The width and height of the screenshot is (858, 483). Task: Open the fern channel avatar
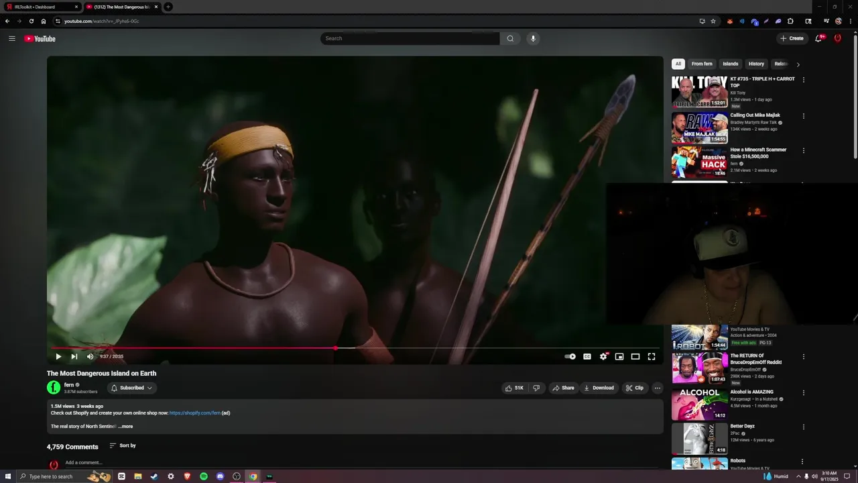(54, 387)
